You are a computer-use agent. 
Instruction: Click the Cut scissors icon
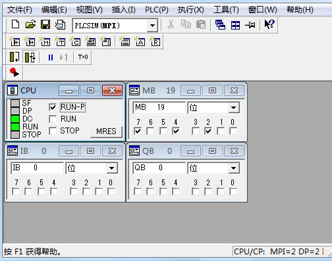click(x=171, y=24)
